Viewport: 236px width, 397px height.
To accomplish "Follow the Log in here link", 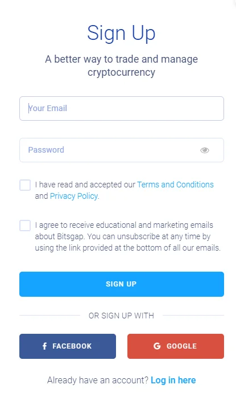I will click(x=173, y=380).
